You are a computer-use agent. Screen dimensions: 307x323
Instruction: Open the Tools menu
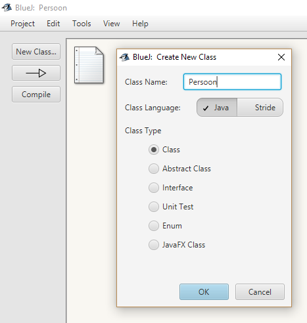[x=82, y=24]
